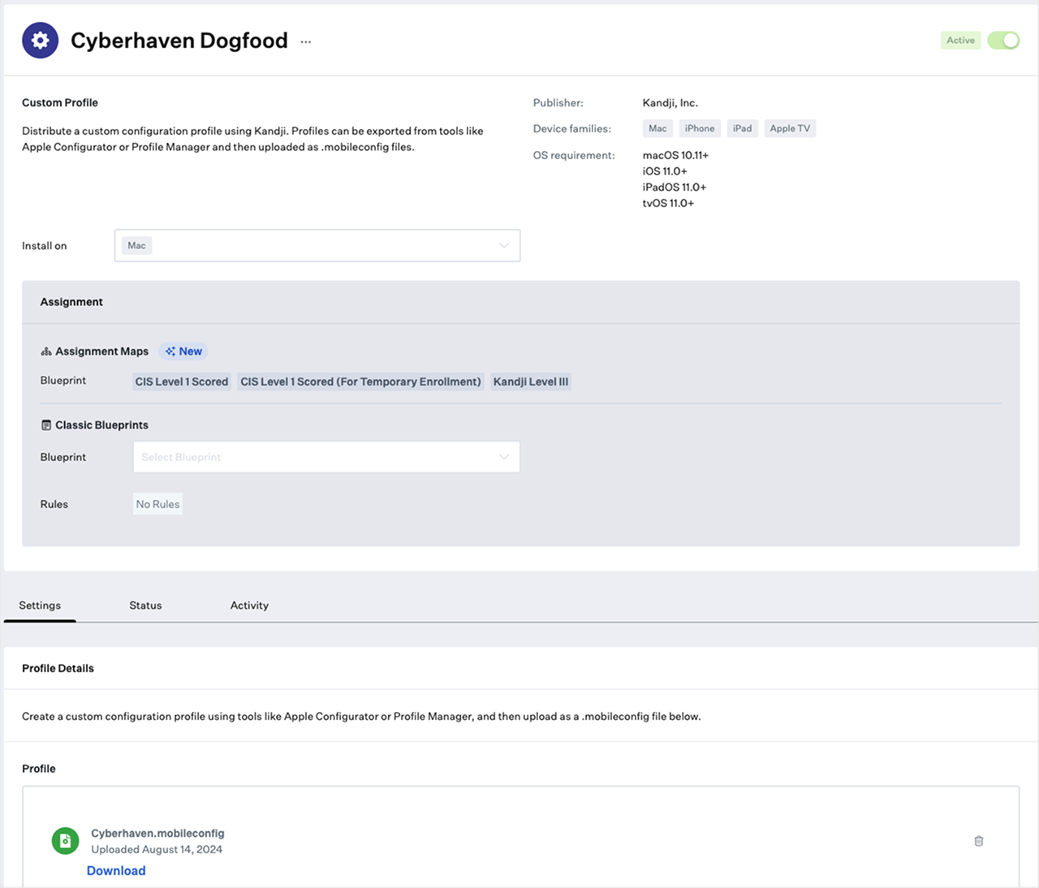Click the No Rules field

(157, 504)
